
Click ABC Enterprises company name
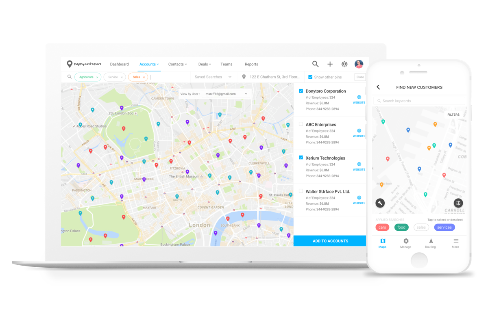pos(321,125)
